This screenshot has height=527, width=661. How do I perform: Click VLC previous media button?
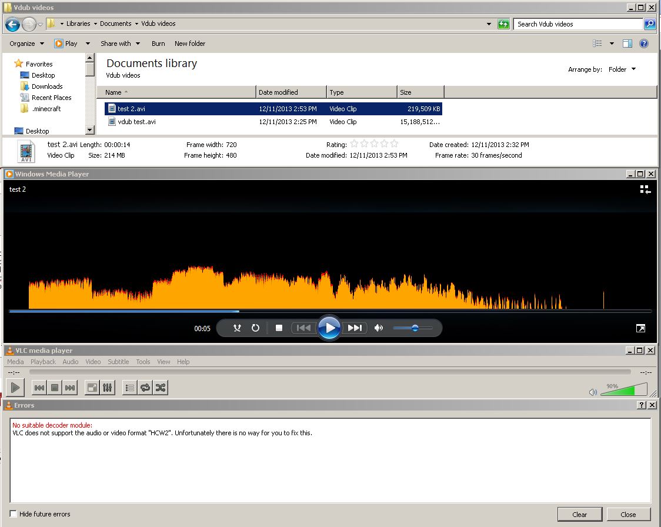[39, 388]
